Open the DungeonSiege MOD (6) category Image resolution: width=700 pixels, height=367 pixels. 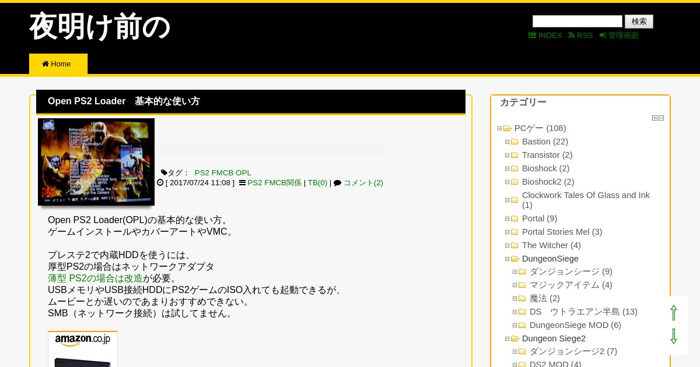[575, 325]
